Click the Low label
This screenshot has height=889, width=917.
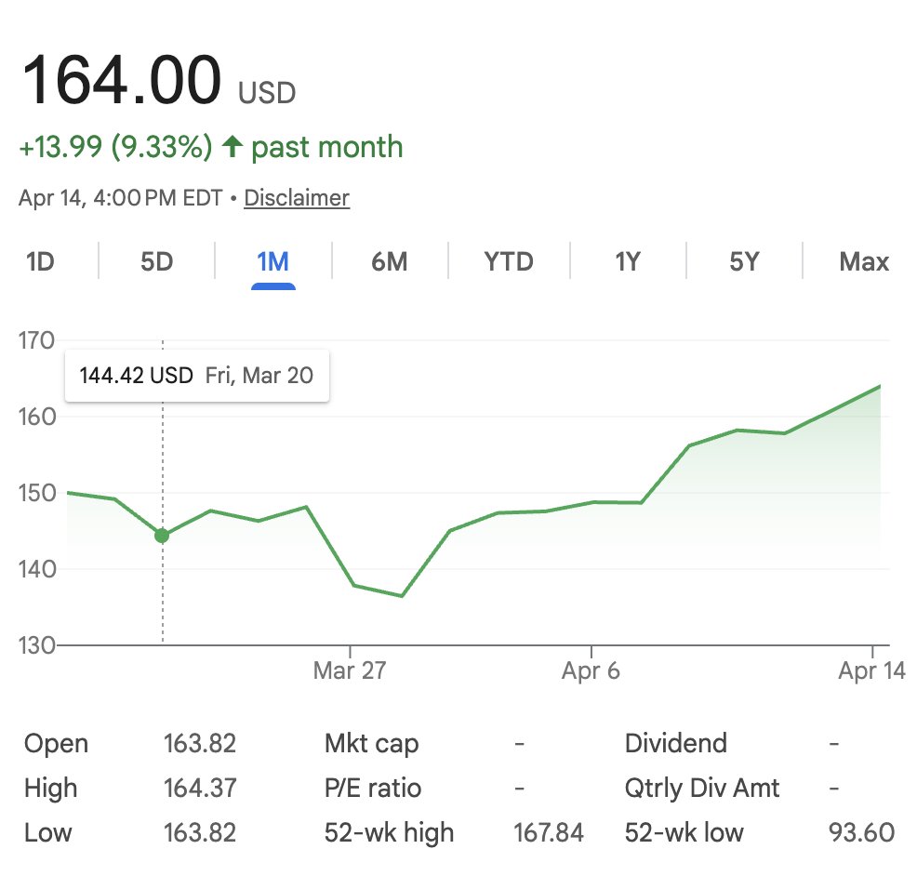[48, 832]
